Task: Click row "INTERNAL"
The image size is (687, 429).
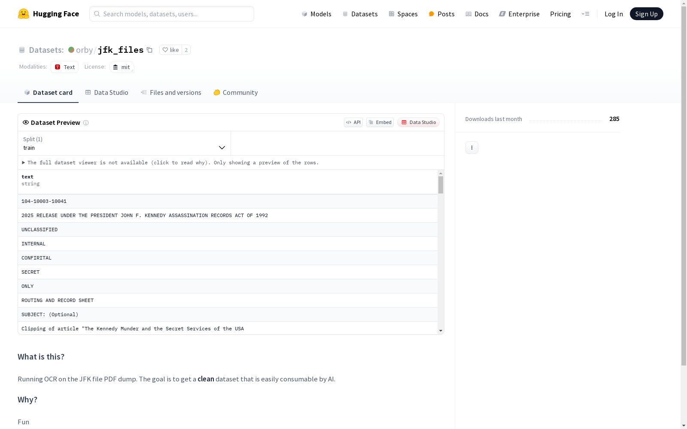Action: (x=228, y=244)
